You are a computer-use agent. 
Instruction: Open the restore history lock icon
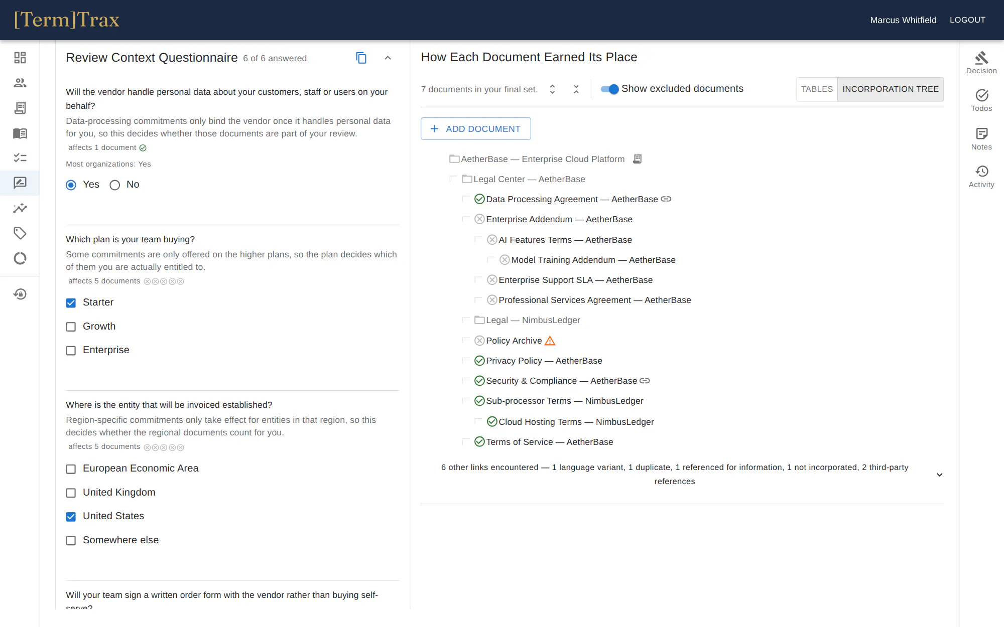[20, 294]
